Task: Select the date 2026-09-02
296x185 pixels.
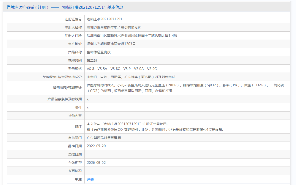Action: pos(96,163)
